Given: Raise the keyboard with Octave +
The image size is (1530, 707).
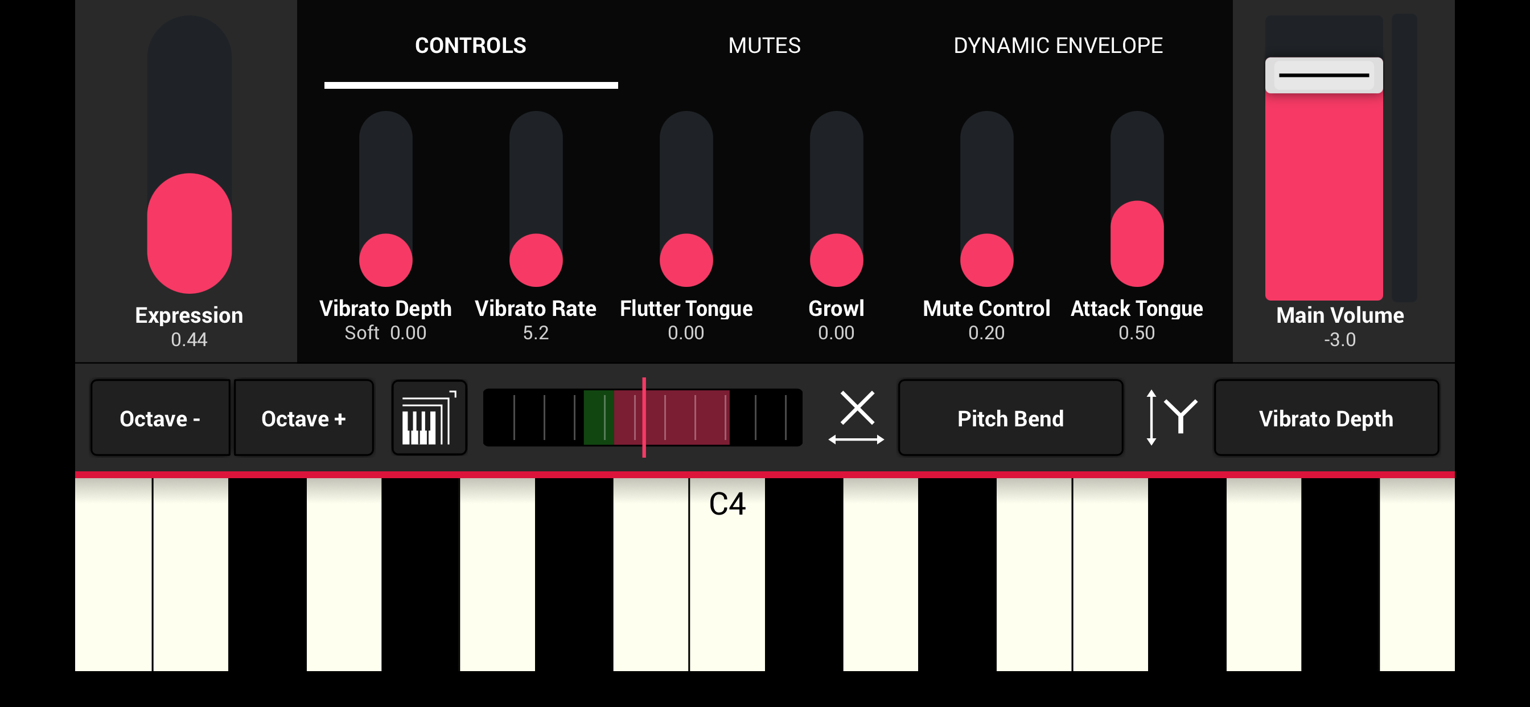Looking at the screenshot, I should click(x=303, y=418).
